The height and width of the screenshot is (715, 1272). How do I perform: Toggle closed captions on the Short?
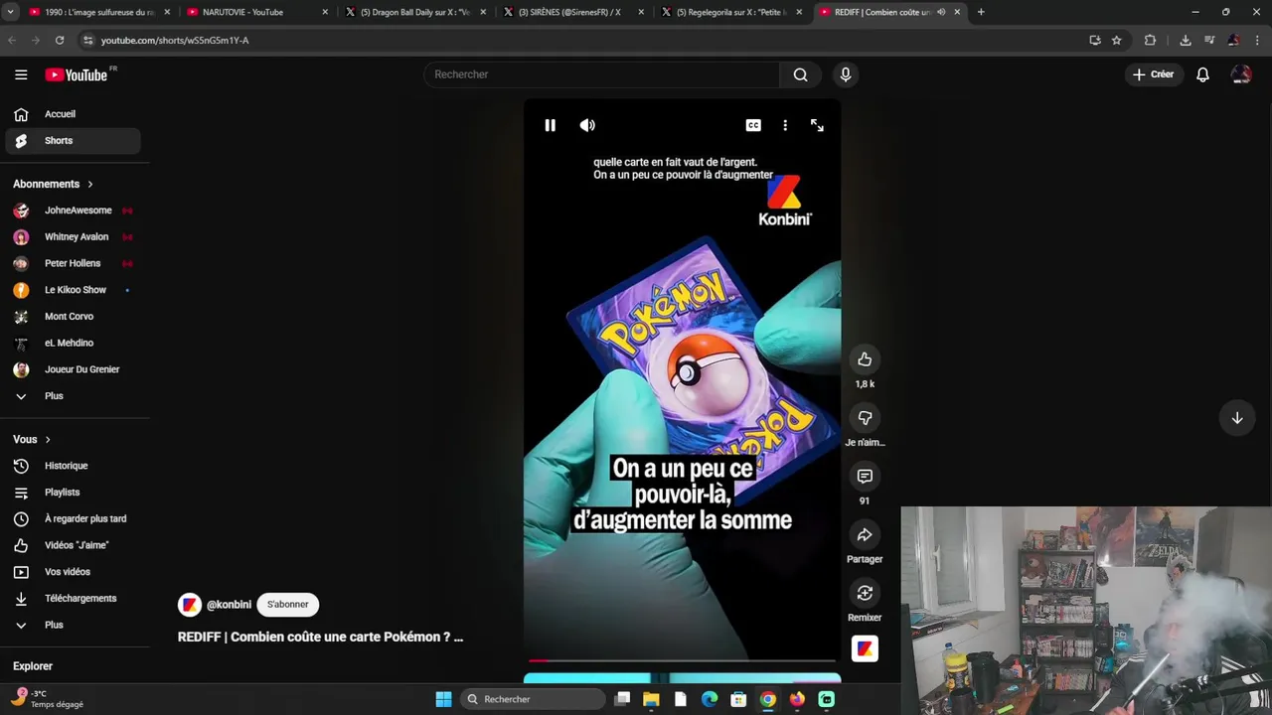[x=753, y=125]
